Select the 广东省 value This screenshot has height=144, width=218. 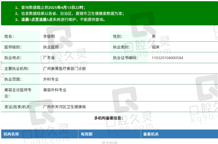[x=49, y=58]
